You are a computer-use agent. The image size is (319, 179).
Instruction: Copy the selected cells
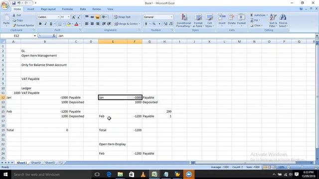pyautogui.click(x=17, y=20)
